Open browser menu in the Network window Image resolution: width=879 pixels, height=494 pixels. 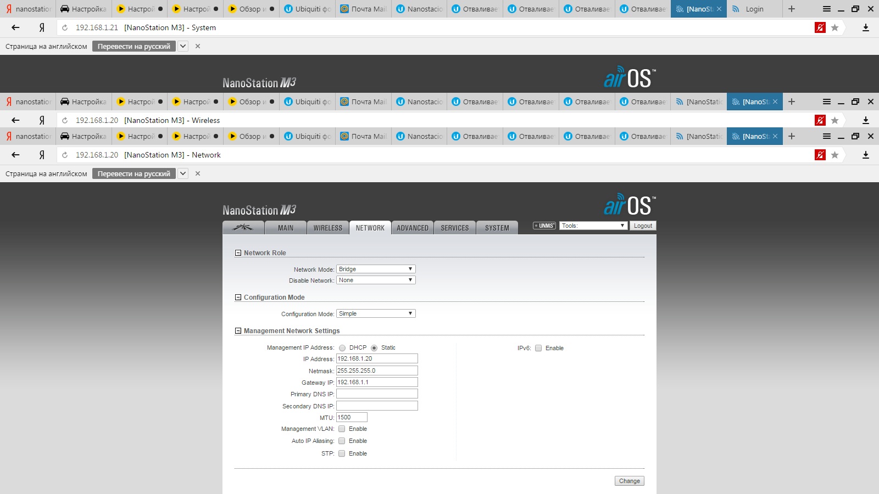827,136
